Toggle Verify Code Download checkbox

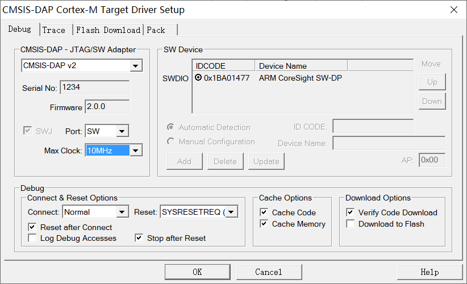350,212
